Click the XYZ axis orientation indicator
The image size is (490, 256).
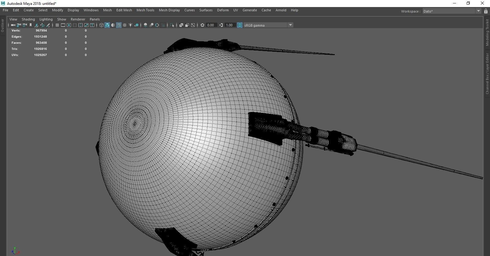pyautogui.click(x=15, y=250)
